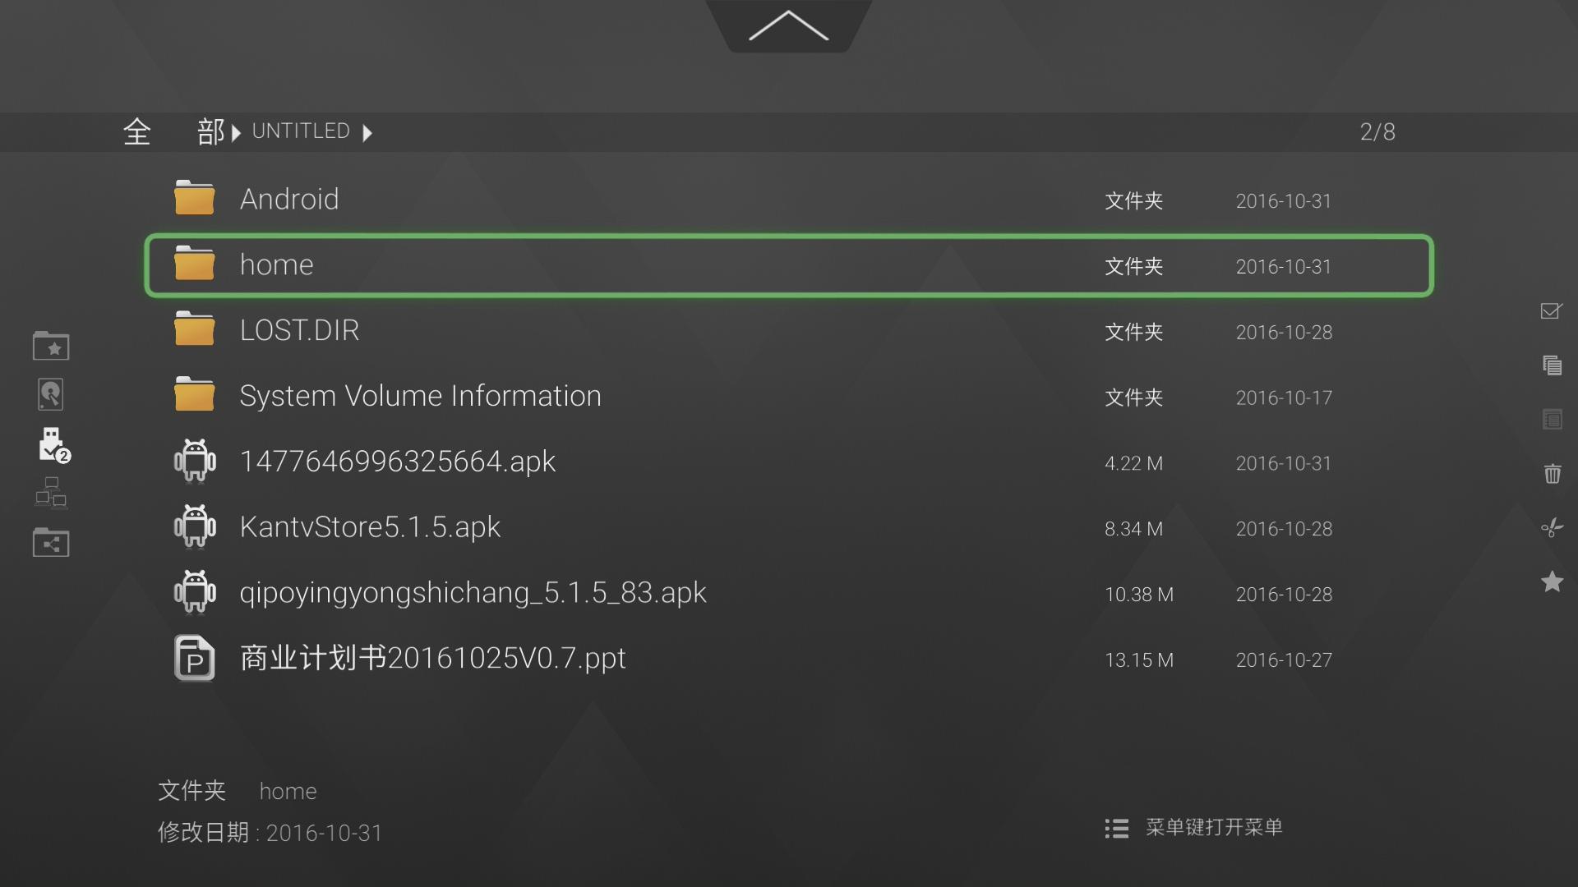
Task: Open the favorites folder sidebar icon
Action: tap(51, 346)
